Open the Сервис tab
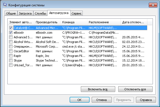This screenshot has height=107, width=160. 76,13
